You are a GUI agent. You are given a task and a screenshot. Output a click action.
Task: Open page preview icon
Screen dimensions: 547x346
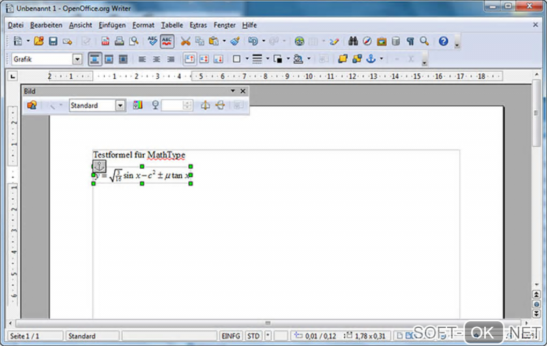(134, 41)
